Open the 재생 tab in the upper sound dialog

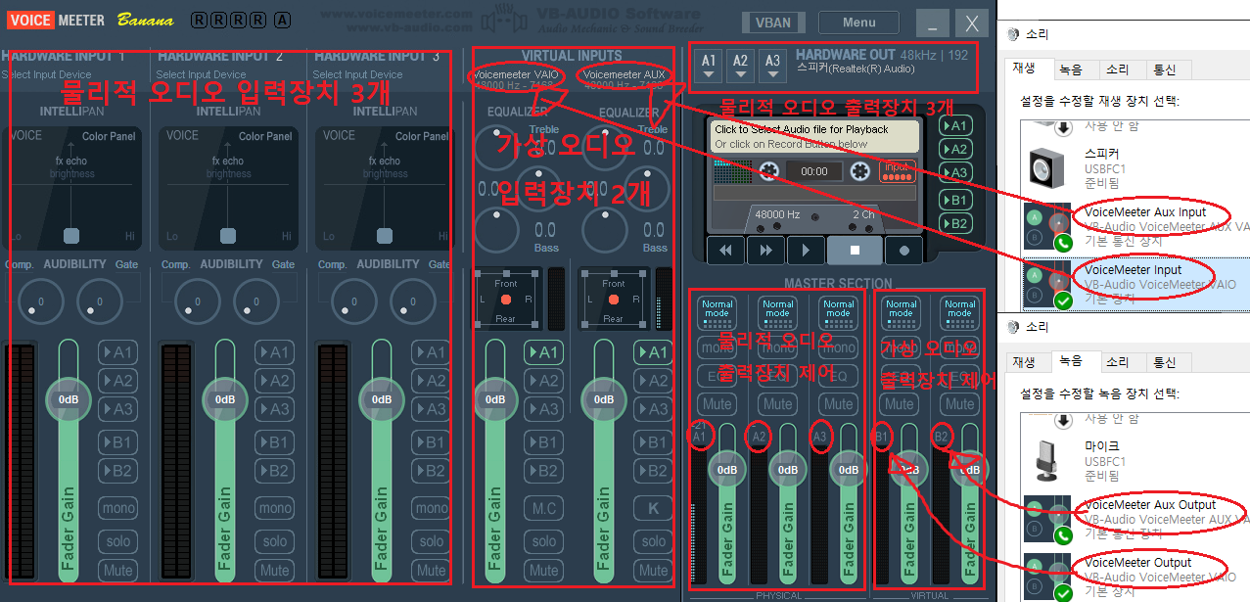1024,69
